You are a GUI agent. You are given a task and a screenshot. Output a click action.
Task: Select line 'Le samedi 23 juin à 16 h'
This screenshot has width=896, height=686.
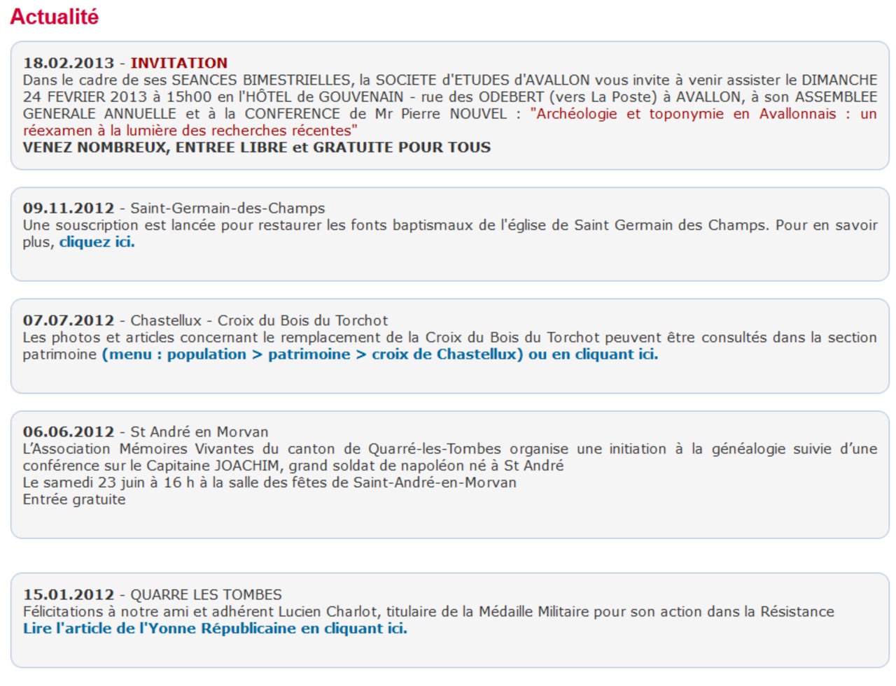(x=269, y=483)
